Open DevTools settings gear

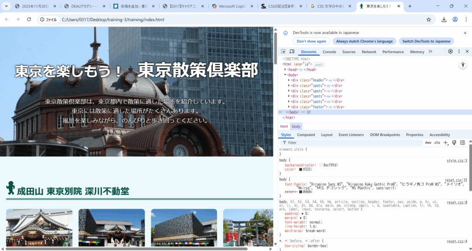450,52
